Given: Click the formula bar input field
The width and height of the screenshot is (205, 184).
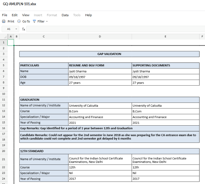Looking at the screenshot, I should click(x=115, y=29).
